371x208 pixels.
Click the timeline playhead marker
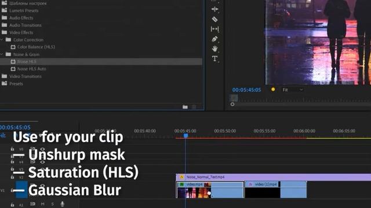pos(185,136)
